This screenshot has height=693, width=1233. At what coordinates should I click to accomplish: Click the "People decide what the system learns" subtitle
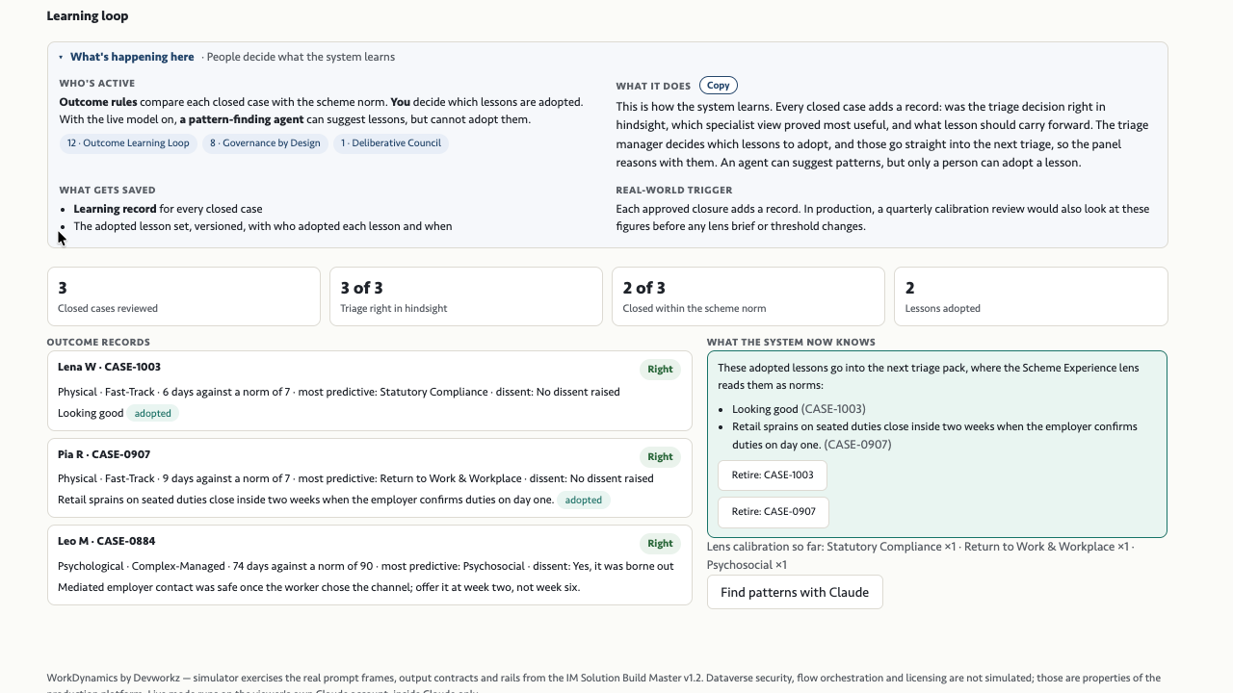[301, 57]
